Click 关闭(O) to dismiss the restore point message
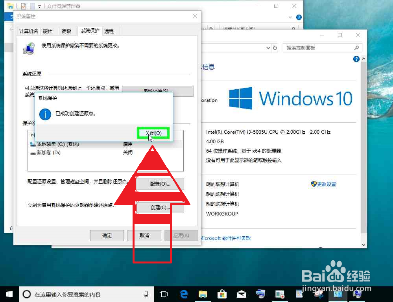This screenshot has width=393, height=302. coord(153,133)
